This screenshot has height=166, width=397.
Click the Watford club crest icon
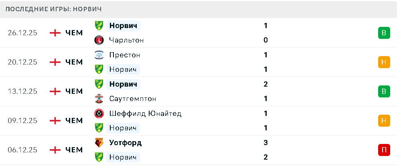click(99, 143)
